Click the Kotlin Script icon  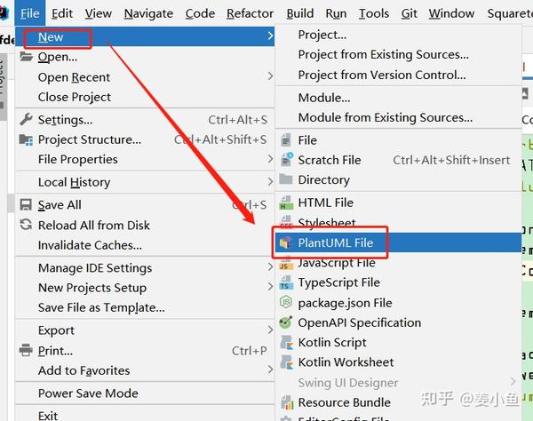(x=286, y=343)
